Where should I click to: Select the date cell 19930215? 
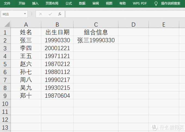[57, 88]
